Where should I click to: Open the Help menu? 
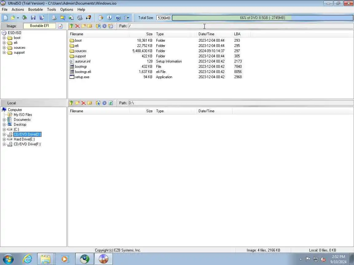point(81,10)
